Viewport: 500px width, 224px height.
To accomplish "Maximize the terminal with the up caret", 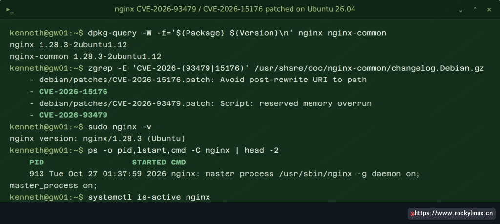I will (475, 10).
